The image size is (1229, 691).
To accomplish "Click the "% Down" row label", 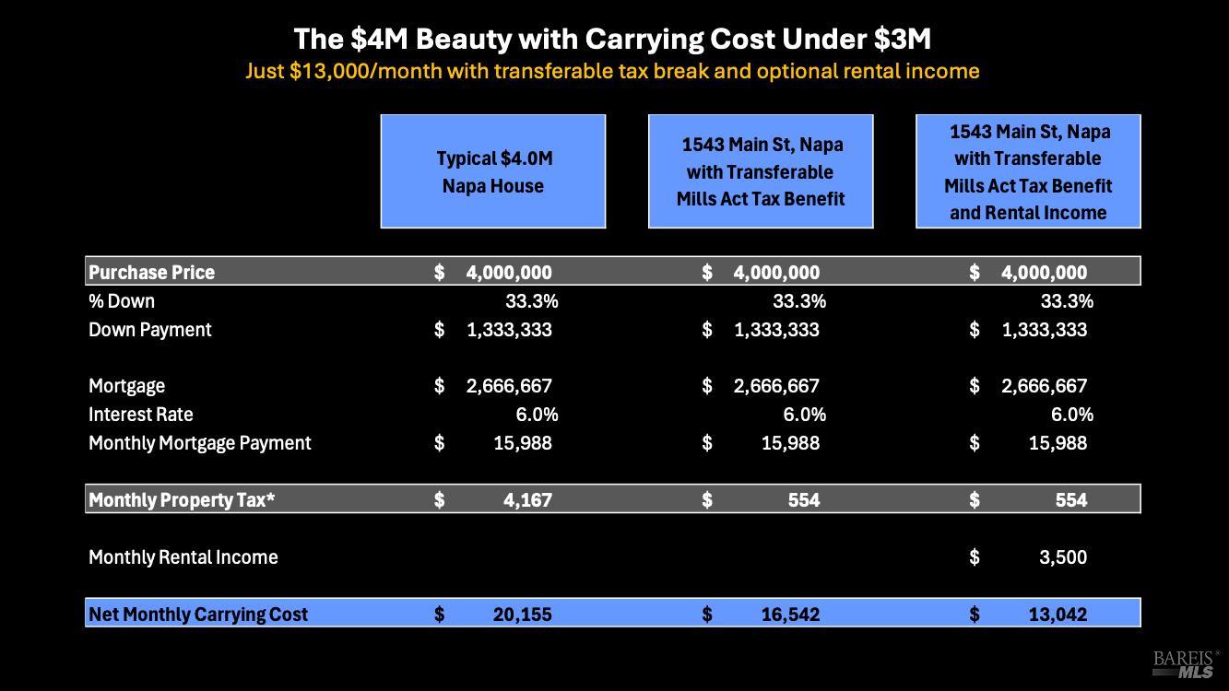I will (x=122, y=301).
